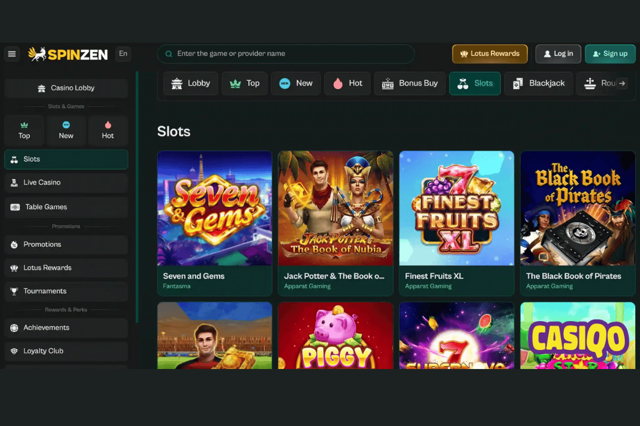Switch to the Bonus Buy tab

(x=410, y=84)
